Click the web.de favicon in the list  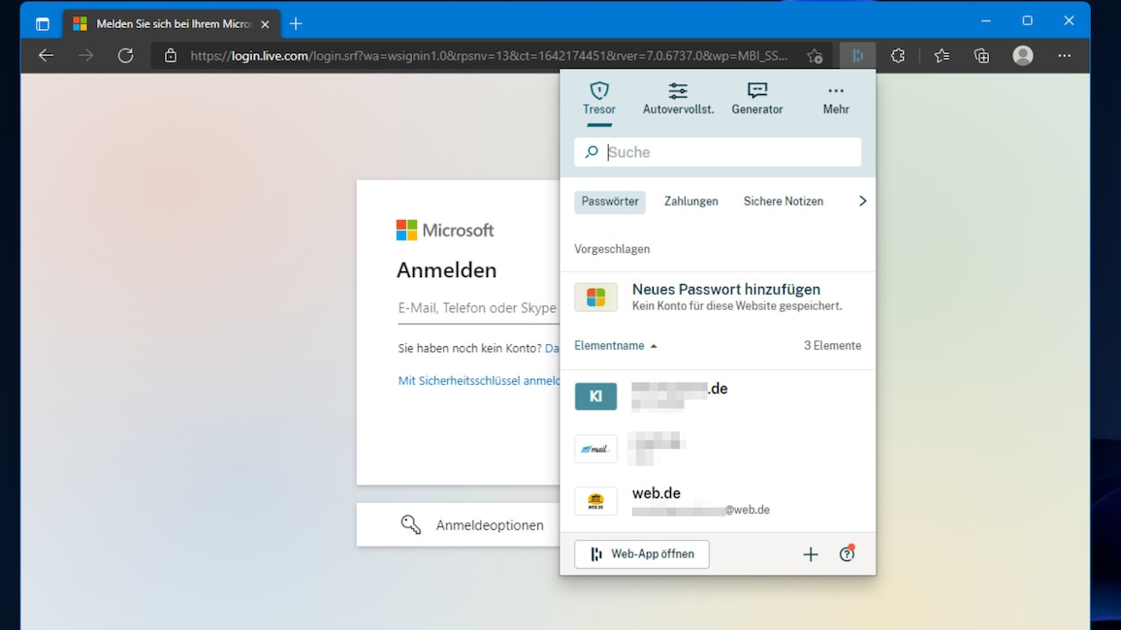pos(595,501)
